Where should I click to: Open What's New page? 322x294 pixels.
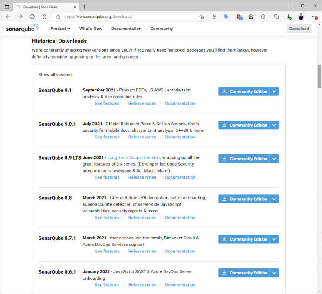point(91,29)
